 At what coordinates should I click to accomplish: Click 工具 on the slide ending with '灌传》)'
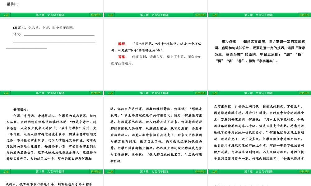click(6, 15)
